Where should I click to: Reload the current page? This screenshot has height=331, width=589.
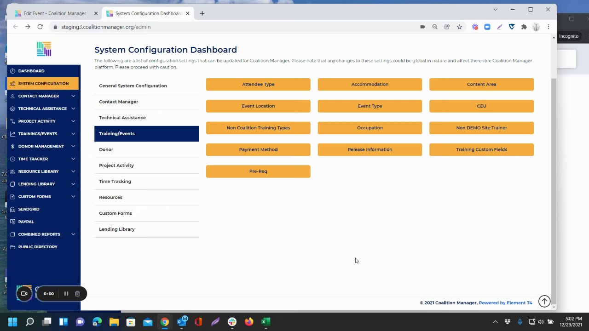(x=40, y=27)
